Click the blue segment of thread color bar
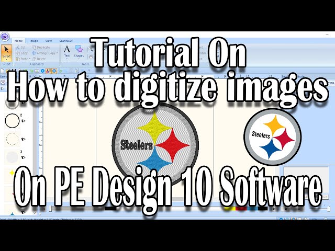This screenshot has height=251, width=335. (252, 209)
